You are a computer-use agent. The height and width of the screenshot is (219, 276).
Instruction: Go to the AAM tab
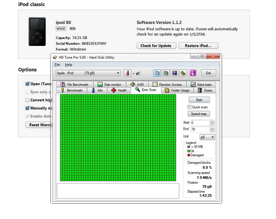pos(137,84)
